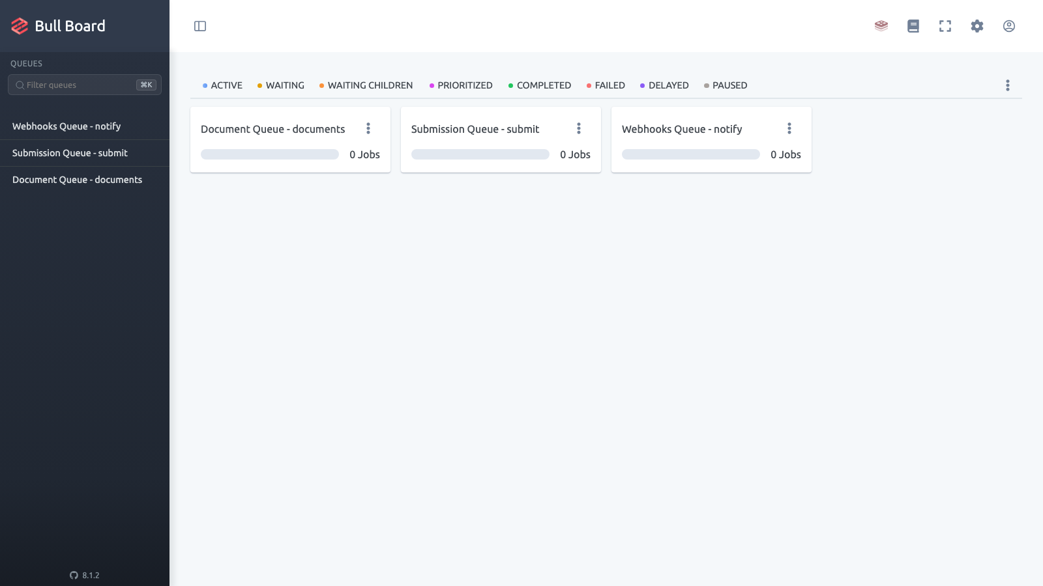Enter fullscreen mode via the expand icon

(x=945, y=26)
